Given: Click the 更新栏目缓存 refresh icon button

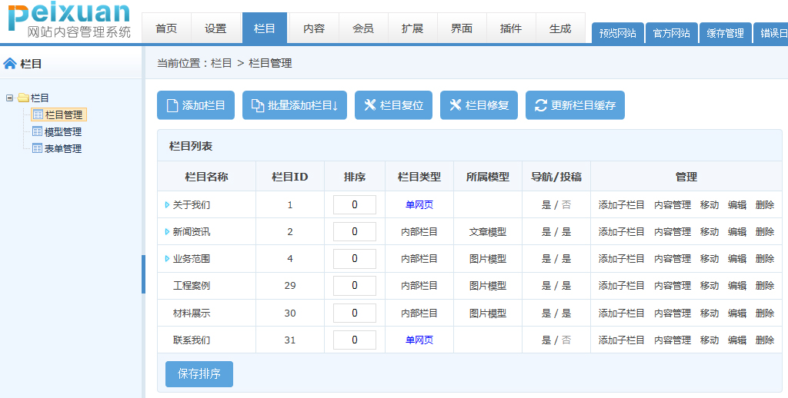Looking at the screenshot, I should [541, 106].
